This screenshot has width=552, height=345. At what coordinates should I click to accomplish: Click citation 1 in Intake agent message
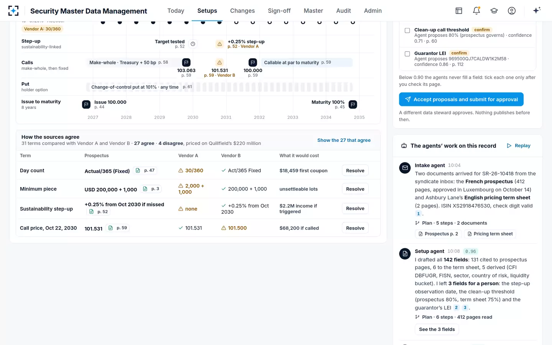418,214
